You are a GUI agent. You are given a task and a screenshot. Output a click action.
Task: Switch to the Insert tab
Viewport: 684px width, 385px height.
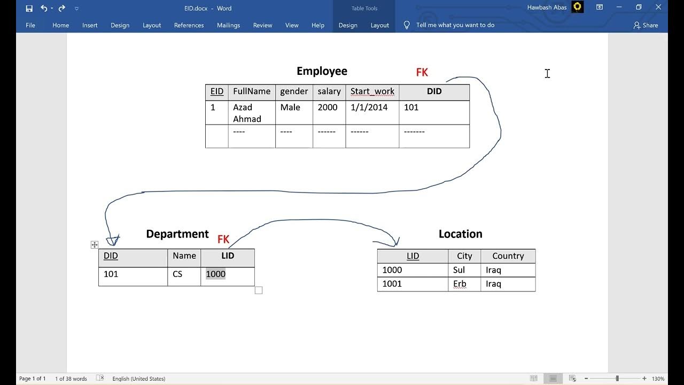tap(90, 25)
